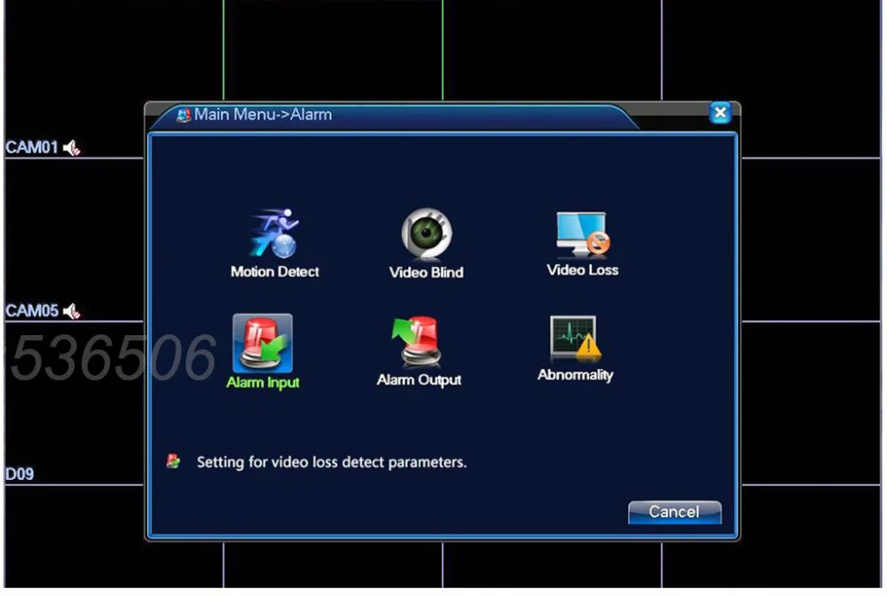Click the Cancel button
This screenshot has height=596, width=887.
674,512
